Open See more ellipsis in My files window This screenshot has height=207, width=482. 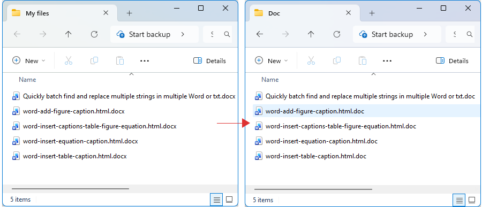click(x=145, y=61)
